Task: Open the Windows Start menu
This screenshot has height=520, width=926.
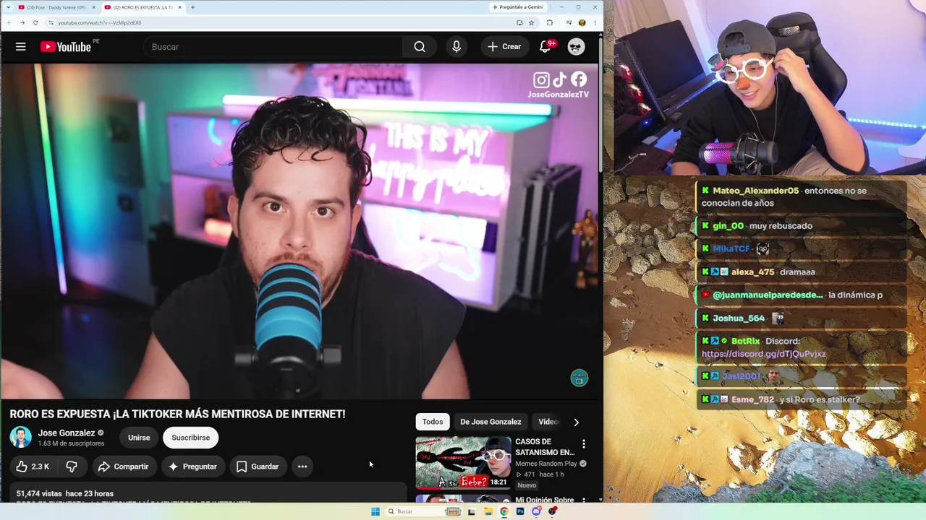Action: coord(375,511)
